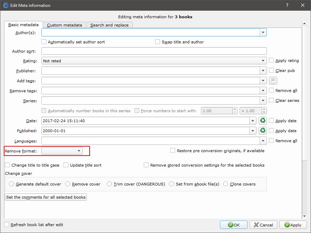311x233 pixels.
Task: Click the Date field showing 2017-02-24 15:11:40
Action: (146, 120)
